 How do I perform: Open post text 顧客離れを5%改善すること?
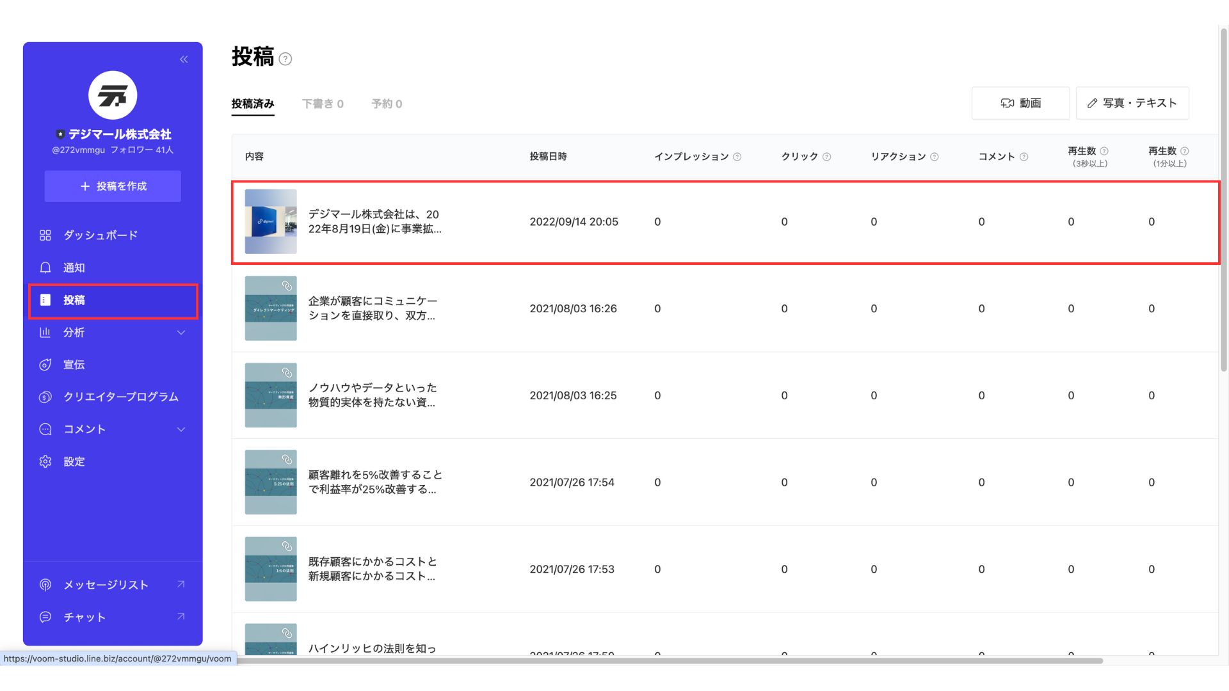click(376, 482)
